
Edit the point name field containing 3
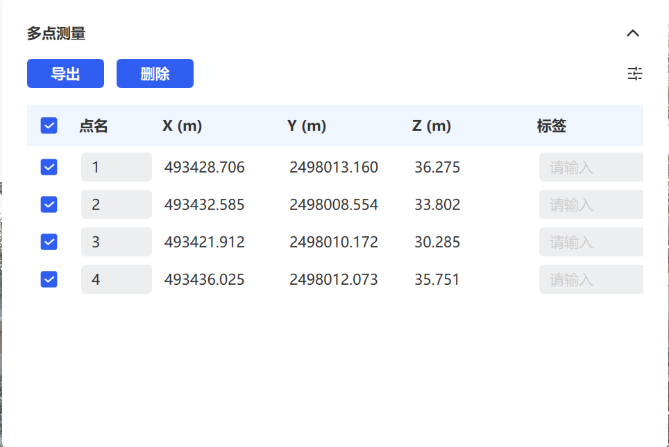(x=117, y=242)
